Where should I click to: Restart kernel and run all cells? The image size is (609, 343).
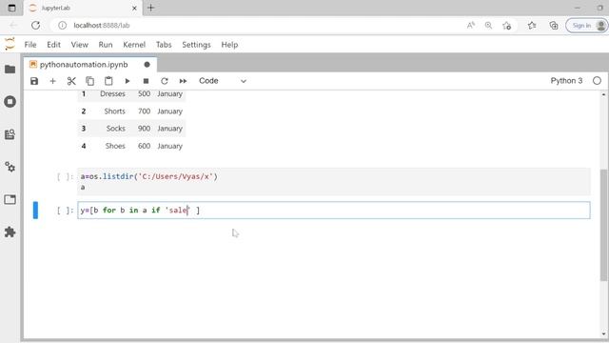[x=183, y=81]
